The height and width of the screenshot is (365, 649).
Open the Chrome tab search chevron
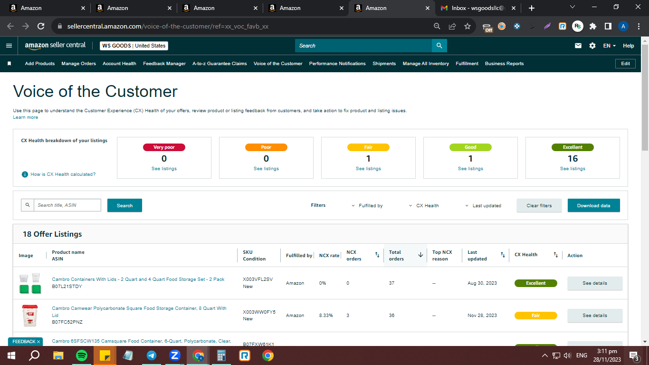(572, 7)
